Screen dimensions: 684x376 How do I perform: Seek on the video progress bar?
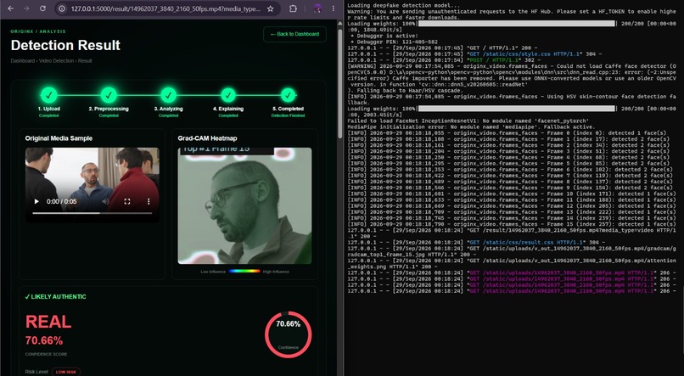92,213
